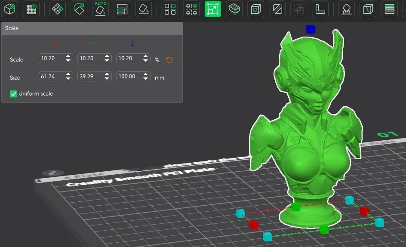Click the X size field showing 61.74
This screenshot has height=247, width=406.
[55, 77]
